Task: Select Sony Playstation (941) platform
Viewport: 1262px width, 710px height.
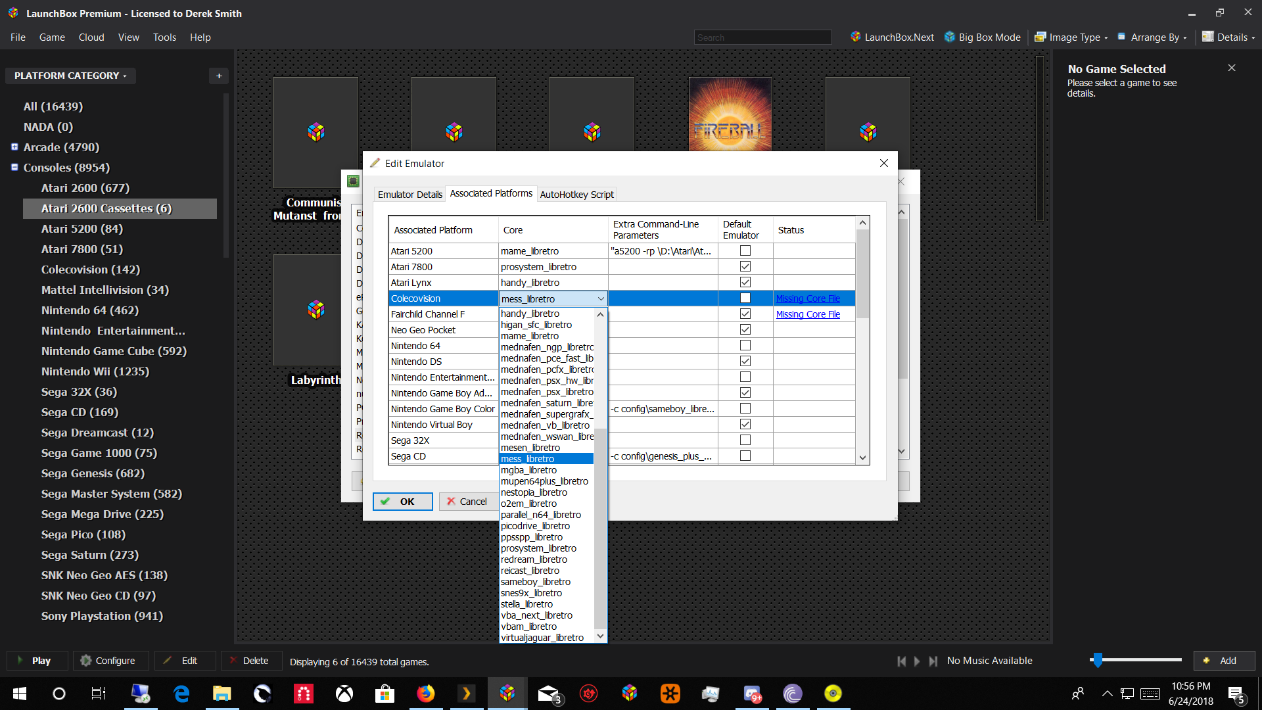Action: click(102, 616)
